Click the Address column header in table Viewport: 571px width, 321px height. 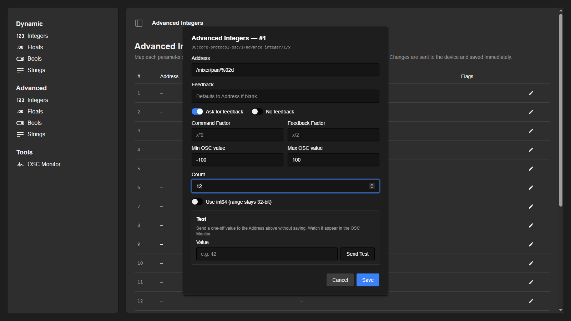tap(169, 76)
